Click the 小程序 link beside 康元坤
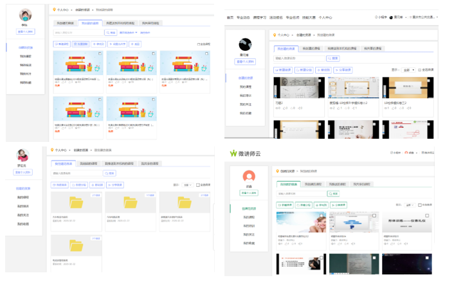 click(x=381, y=17)
